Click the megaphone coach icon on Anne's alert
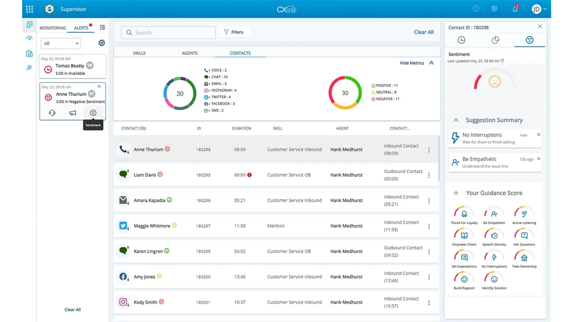Screen dimensions: 572x322 [x=73, y=113]
